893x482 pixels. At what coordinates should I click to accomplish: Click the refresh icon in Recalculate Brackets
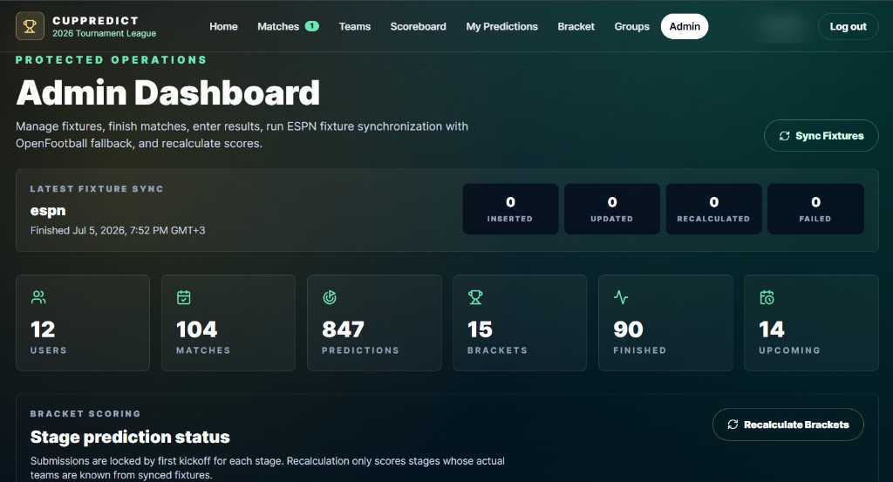[x=733, y=424]
